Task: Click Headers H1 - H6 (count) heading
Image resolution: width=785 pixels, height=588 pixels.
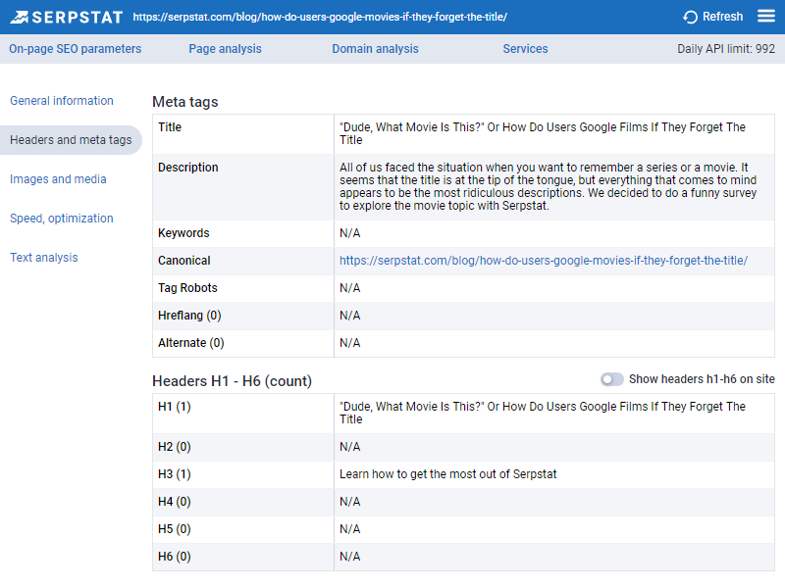Action: coord(232,381)
